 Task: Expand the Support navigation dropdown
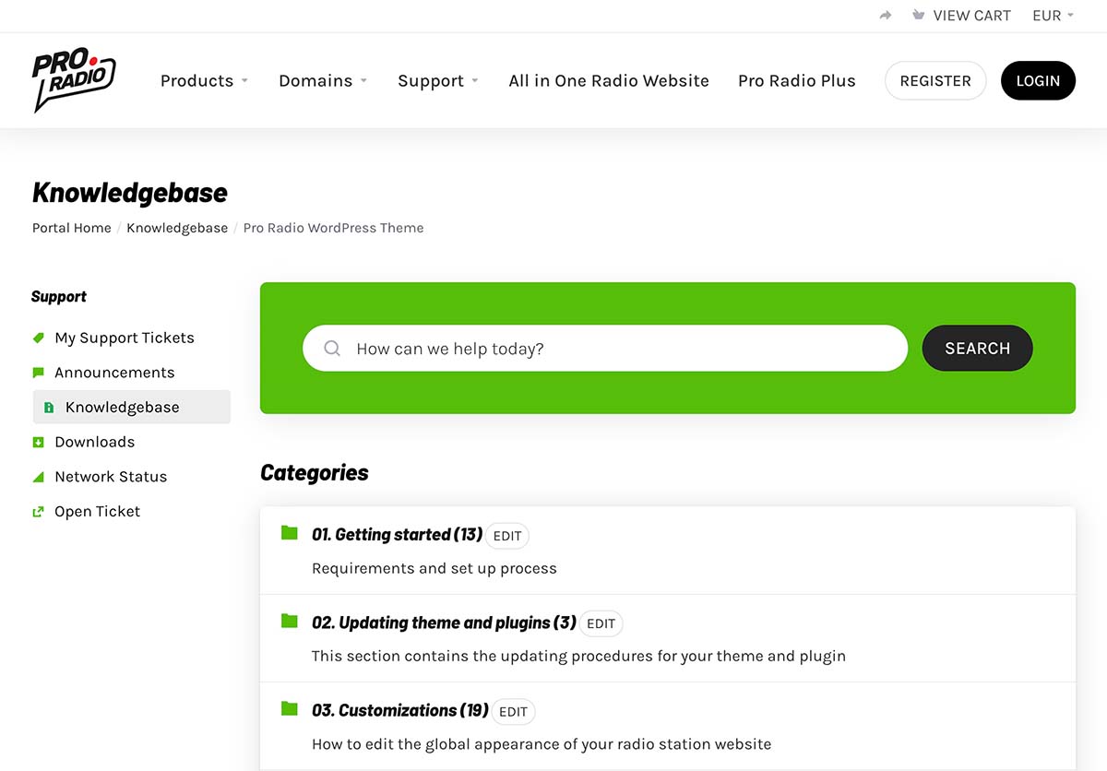(x=438, y=81)
